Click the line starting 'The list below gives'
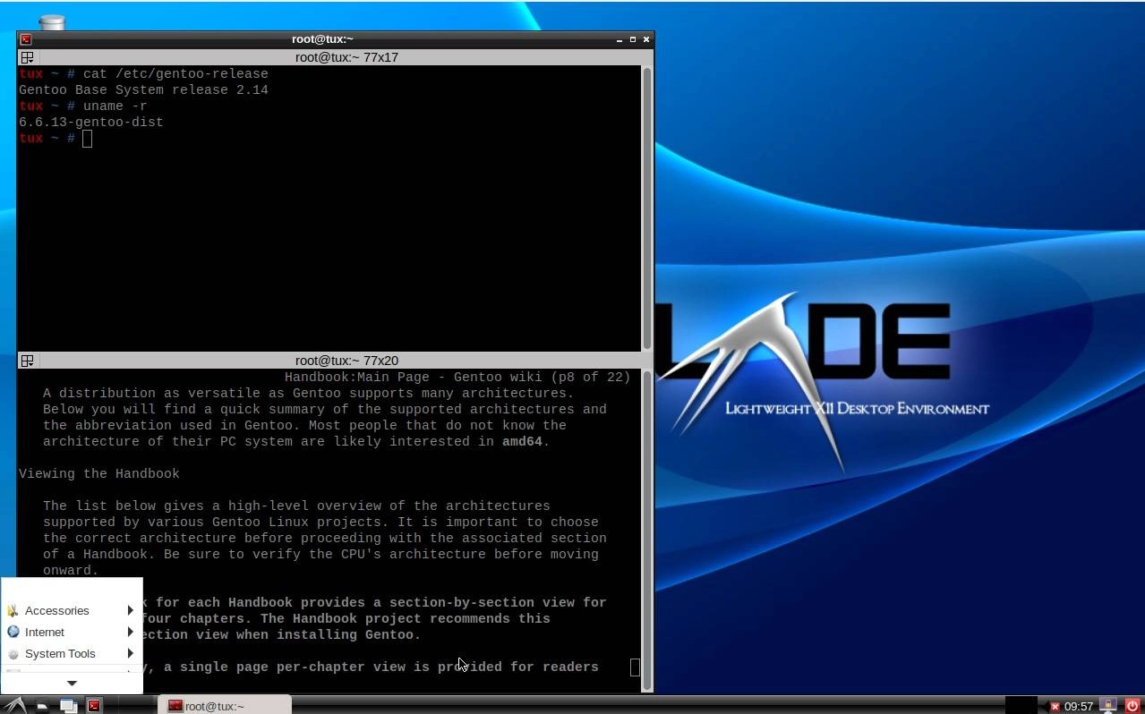 tap(296, 506)
